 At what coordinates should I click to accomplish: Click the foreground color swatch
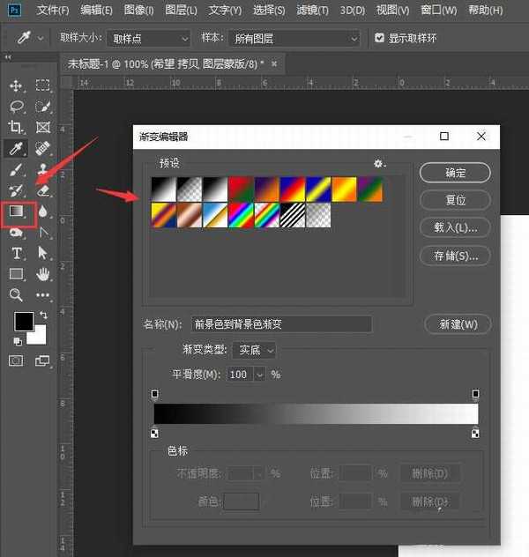[23, 322]
